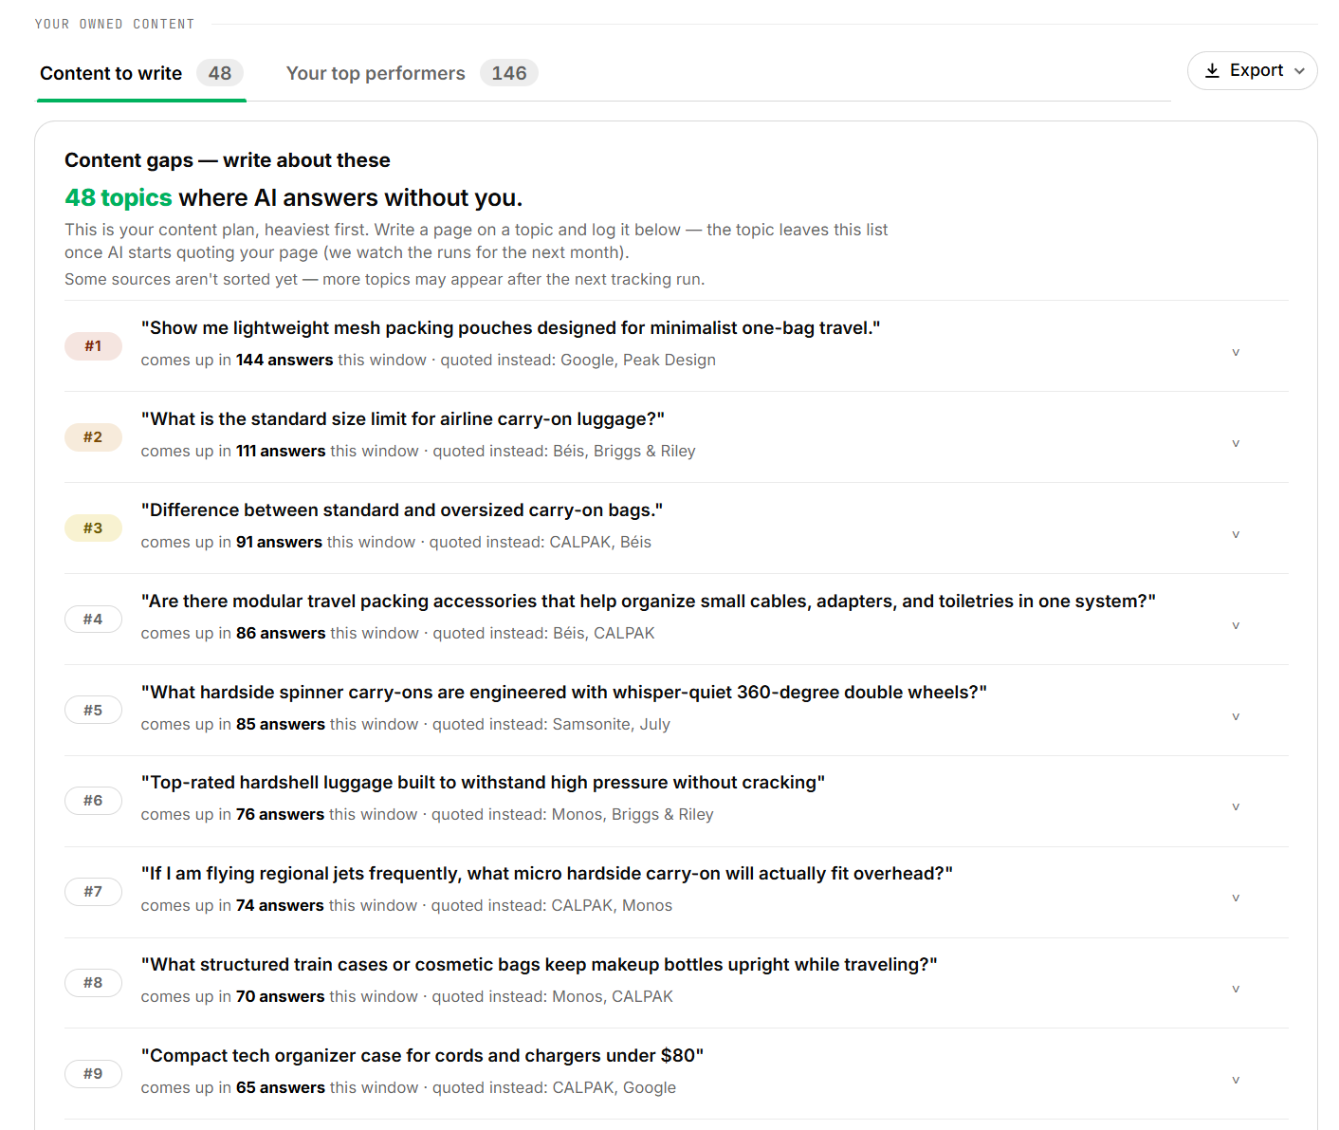
Task: Click the #8 rank badge
Action: click(x=93, y=983)
